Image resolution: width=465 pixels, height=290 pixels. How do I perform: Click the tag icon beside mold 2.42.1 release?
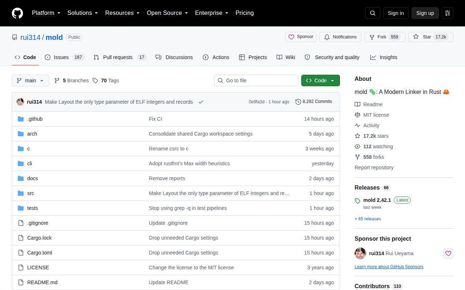click(x=357, y=200)
